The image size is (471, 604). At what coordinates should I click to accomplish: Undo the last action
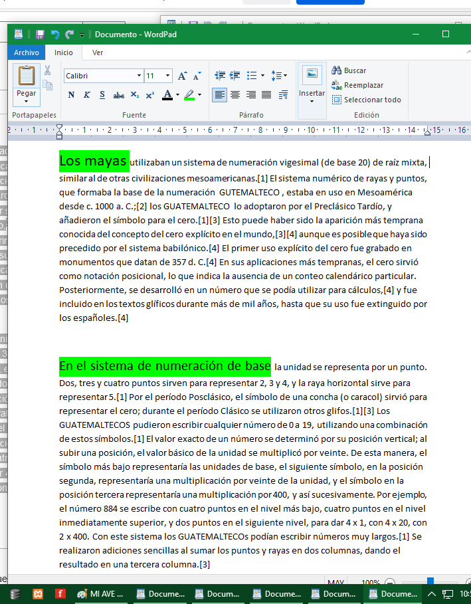(55, 35)
